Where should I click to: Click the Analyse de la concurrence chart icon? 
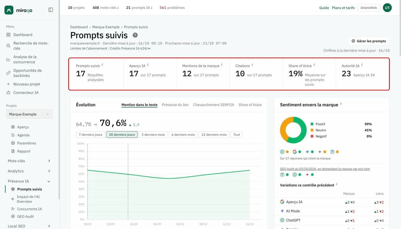(8, 59)
